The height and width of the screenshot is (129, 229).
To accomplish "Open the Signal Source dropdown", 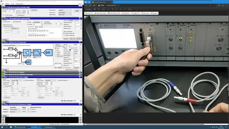I will point(65,13).
